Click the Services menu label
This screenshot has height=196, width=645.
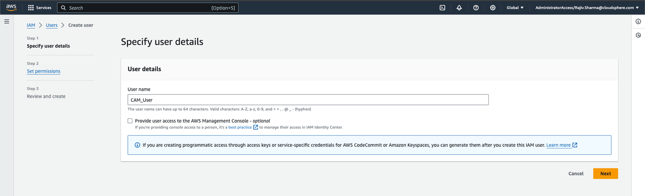click(44, 8)
